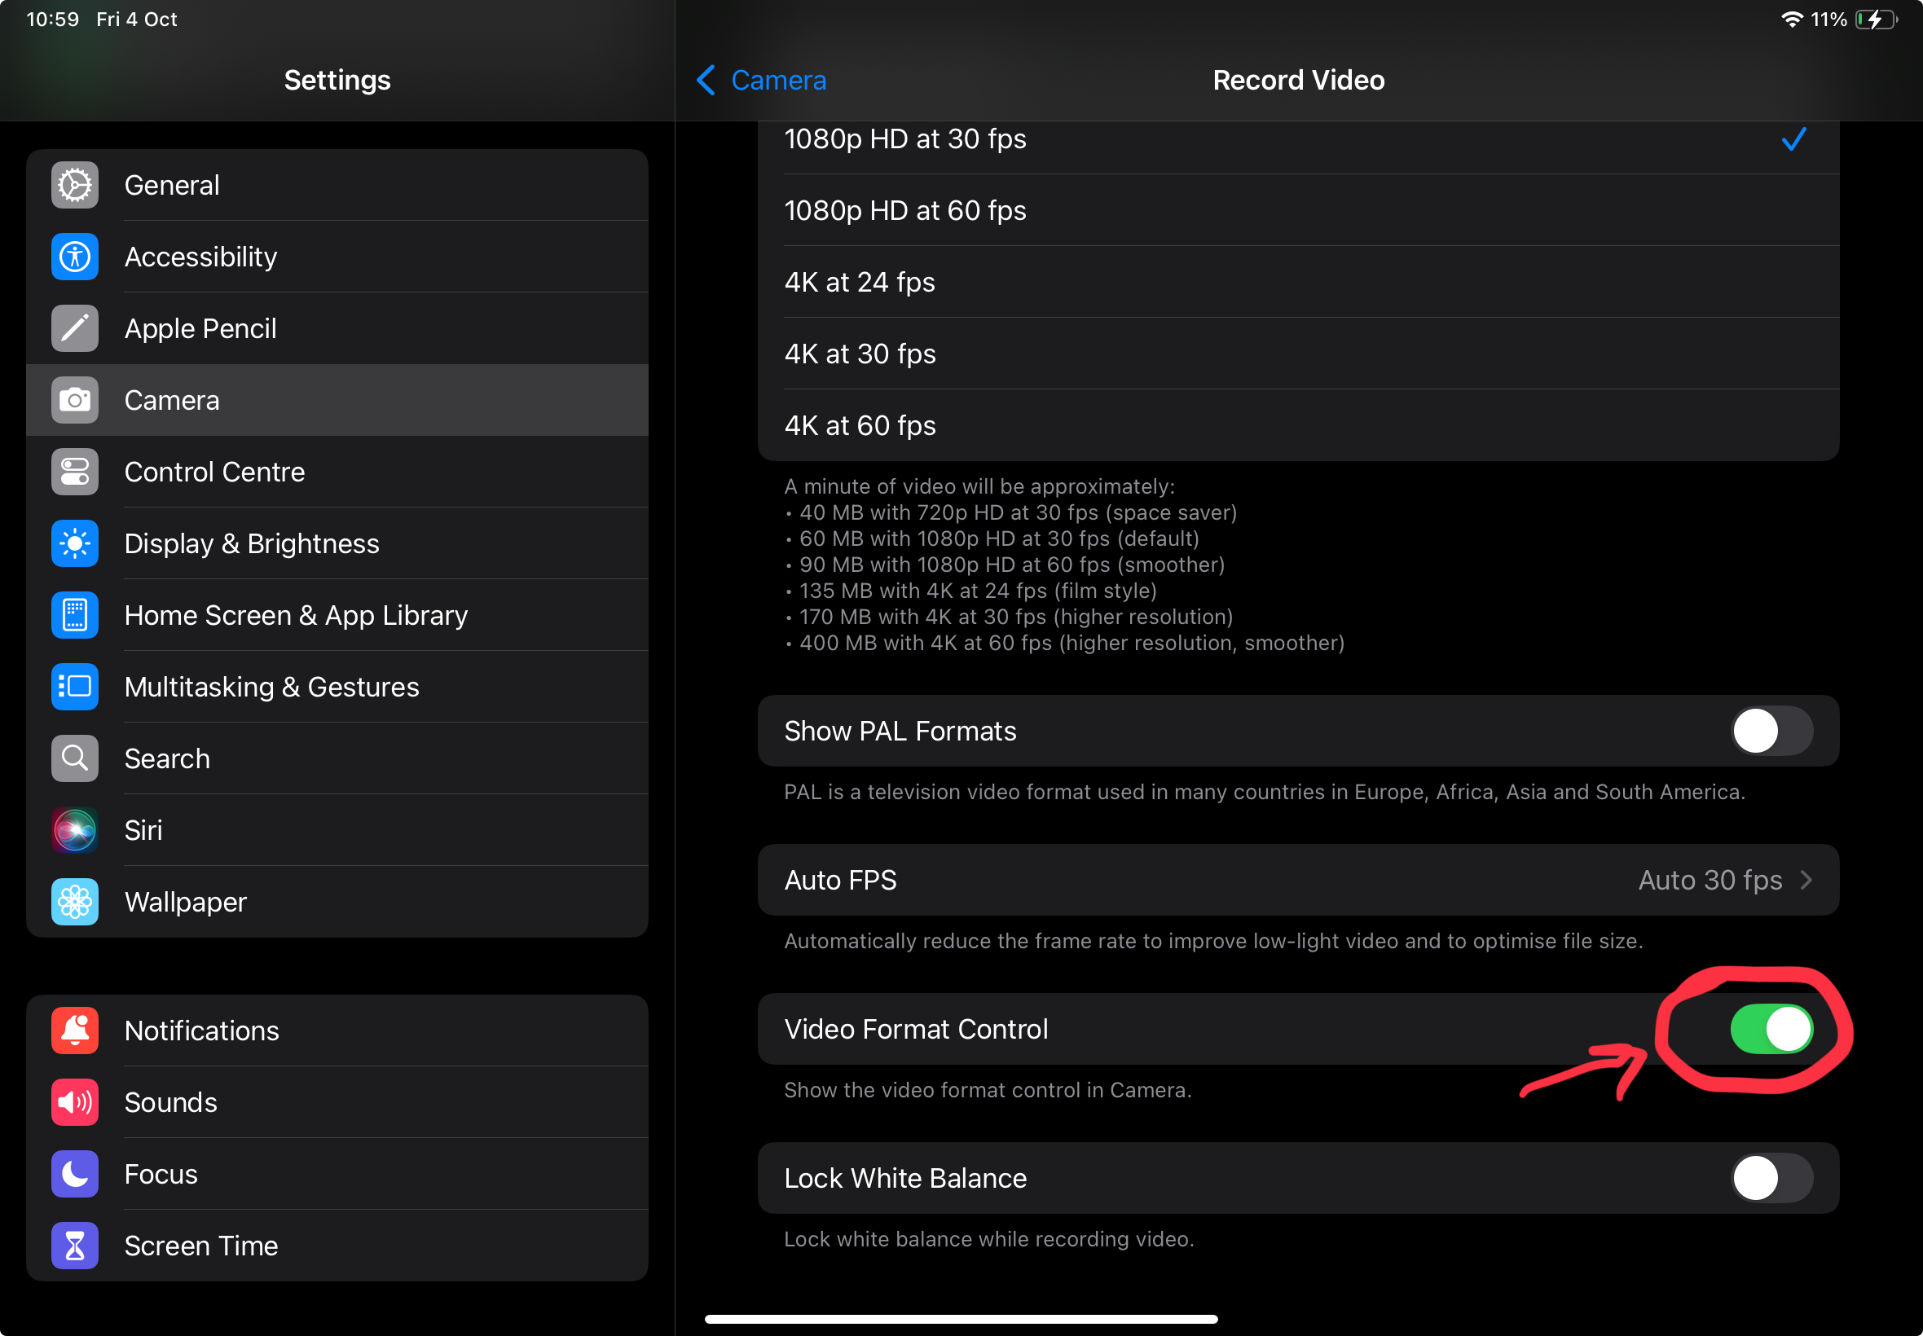The width and height of the screenshot is (1923, 1336).
Task: Select 1080p HD at 60 fps
Action: 1298,210
